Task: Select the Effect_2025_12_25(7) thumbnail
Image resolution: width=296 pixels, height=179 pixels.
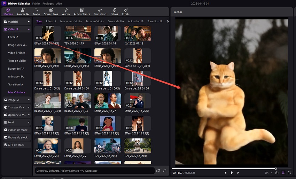Action: click(x=138, y=101)
